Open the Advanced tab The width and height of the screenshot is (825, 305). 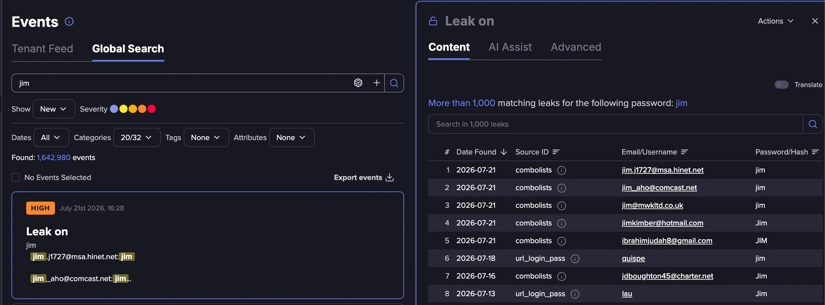tap(576, 47)
